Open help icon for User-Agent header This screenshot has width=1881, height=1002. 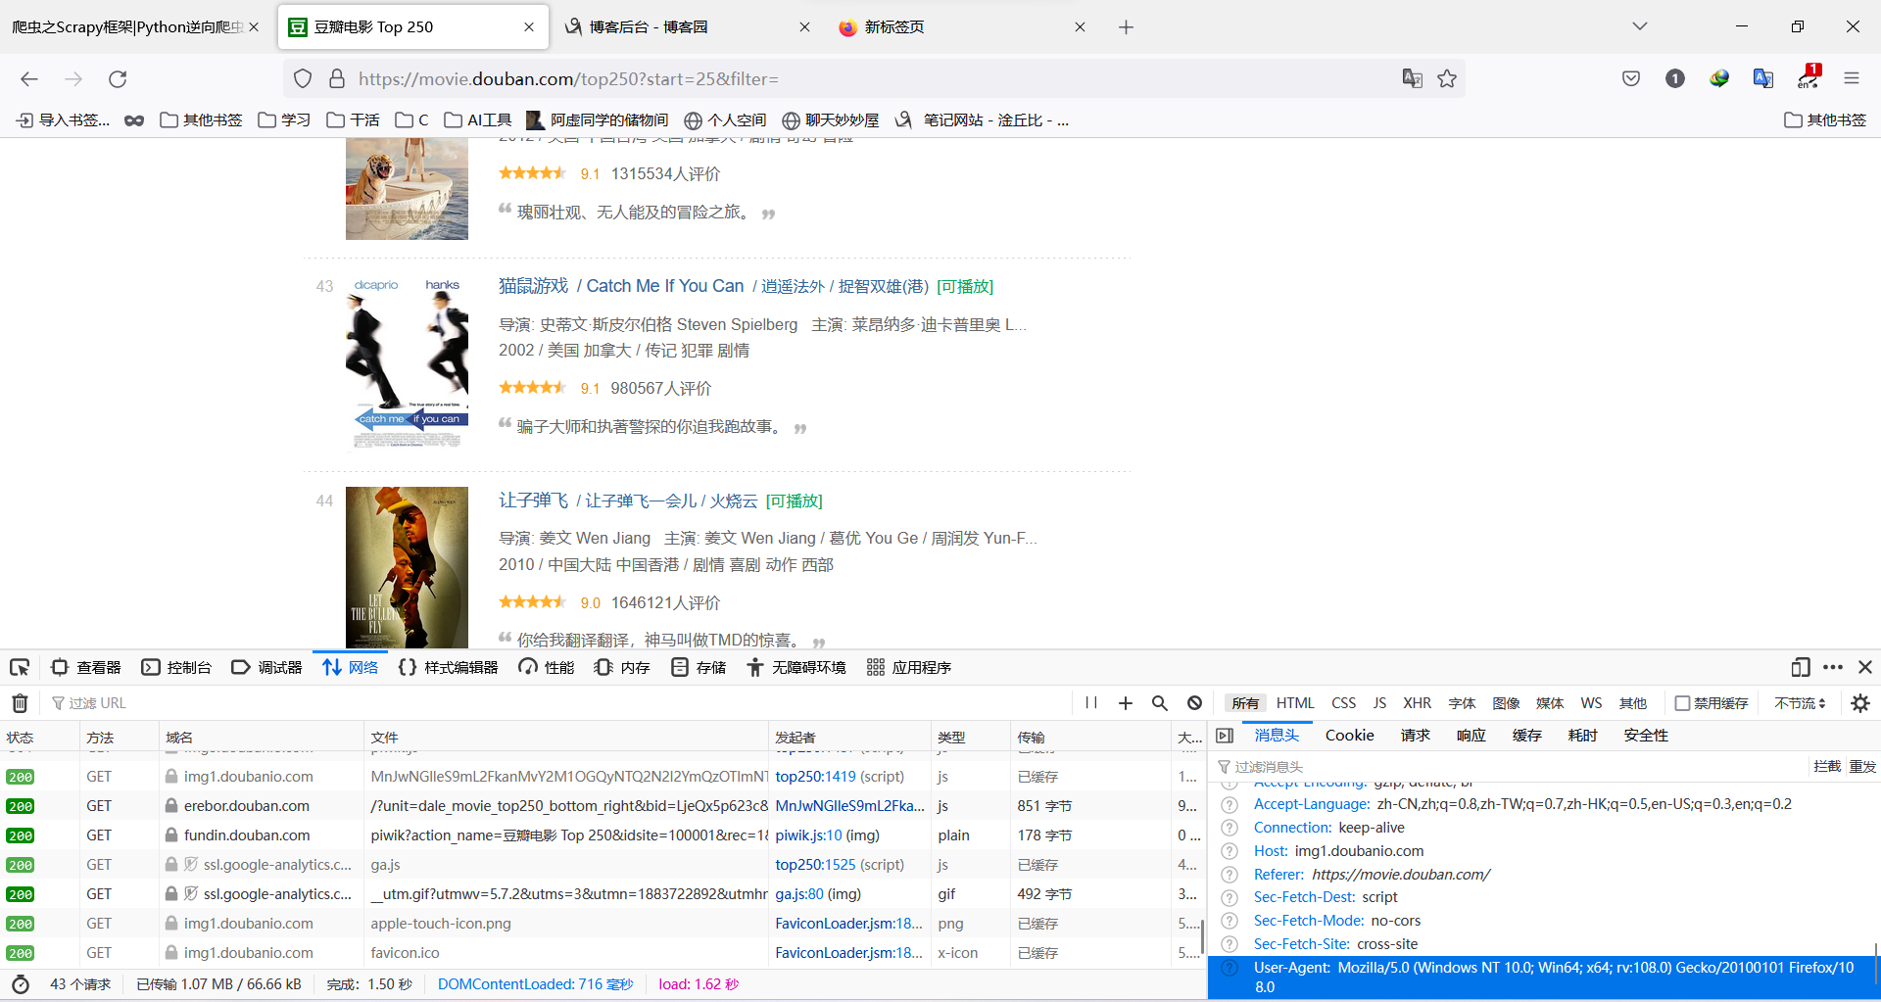point(1230,968)
